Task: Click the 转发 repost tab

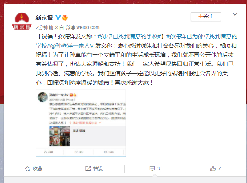Action: [x=94, y=169]
